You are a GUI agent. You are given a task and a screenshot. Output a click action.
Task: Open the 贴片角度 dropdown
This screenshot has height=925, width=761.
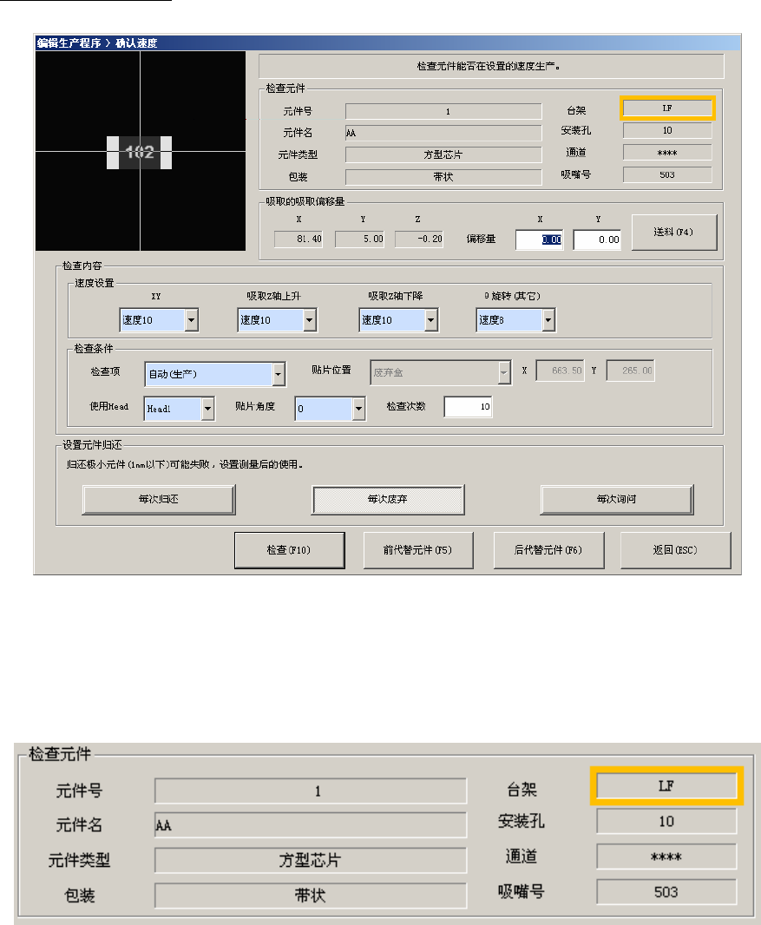[x=358, y=409]
